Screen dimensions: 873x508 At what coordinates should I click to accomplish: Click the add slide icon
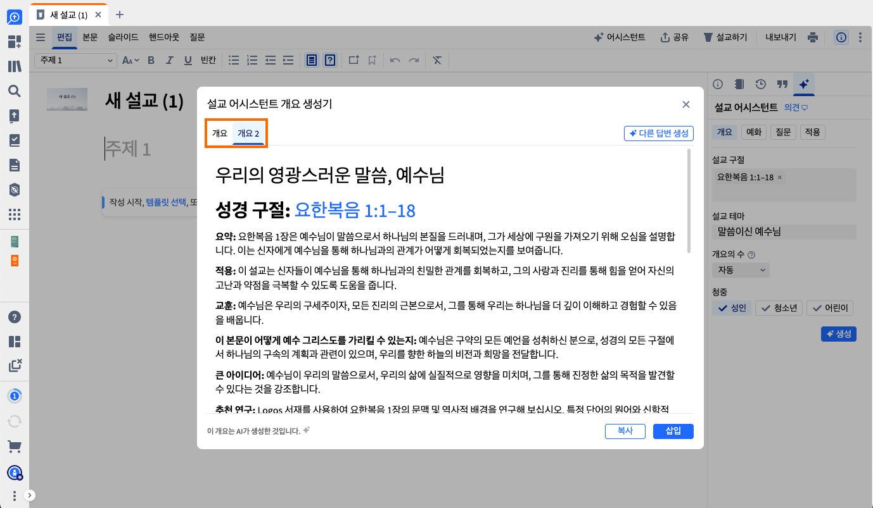354,60
